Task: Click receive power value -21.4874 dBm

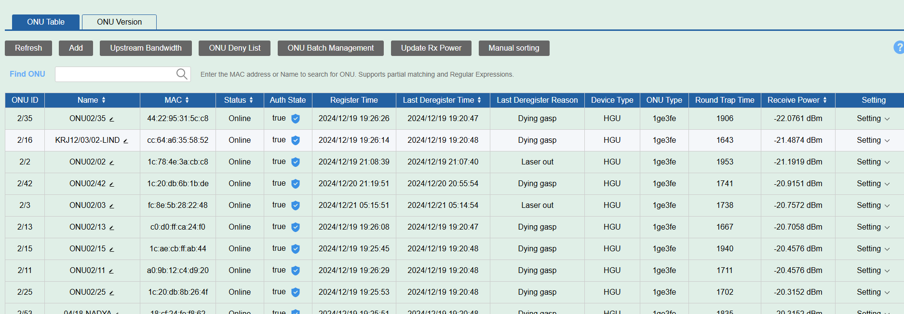Action: (x=798, y=140)
